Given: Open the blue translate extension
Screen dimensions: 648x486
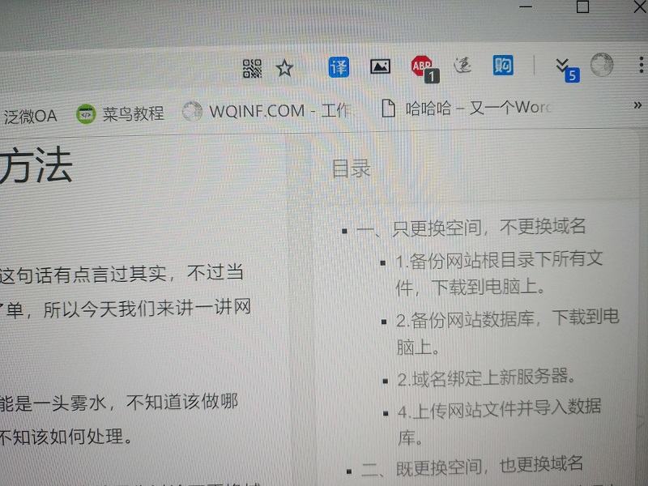Looking at the screenshot, I should [x=339, y=67].
